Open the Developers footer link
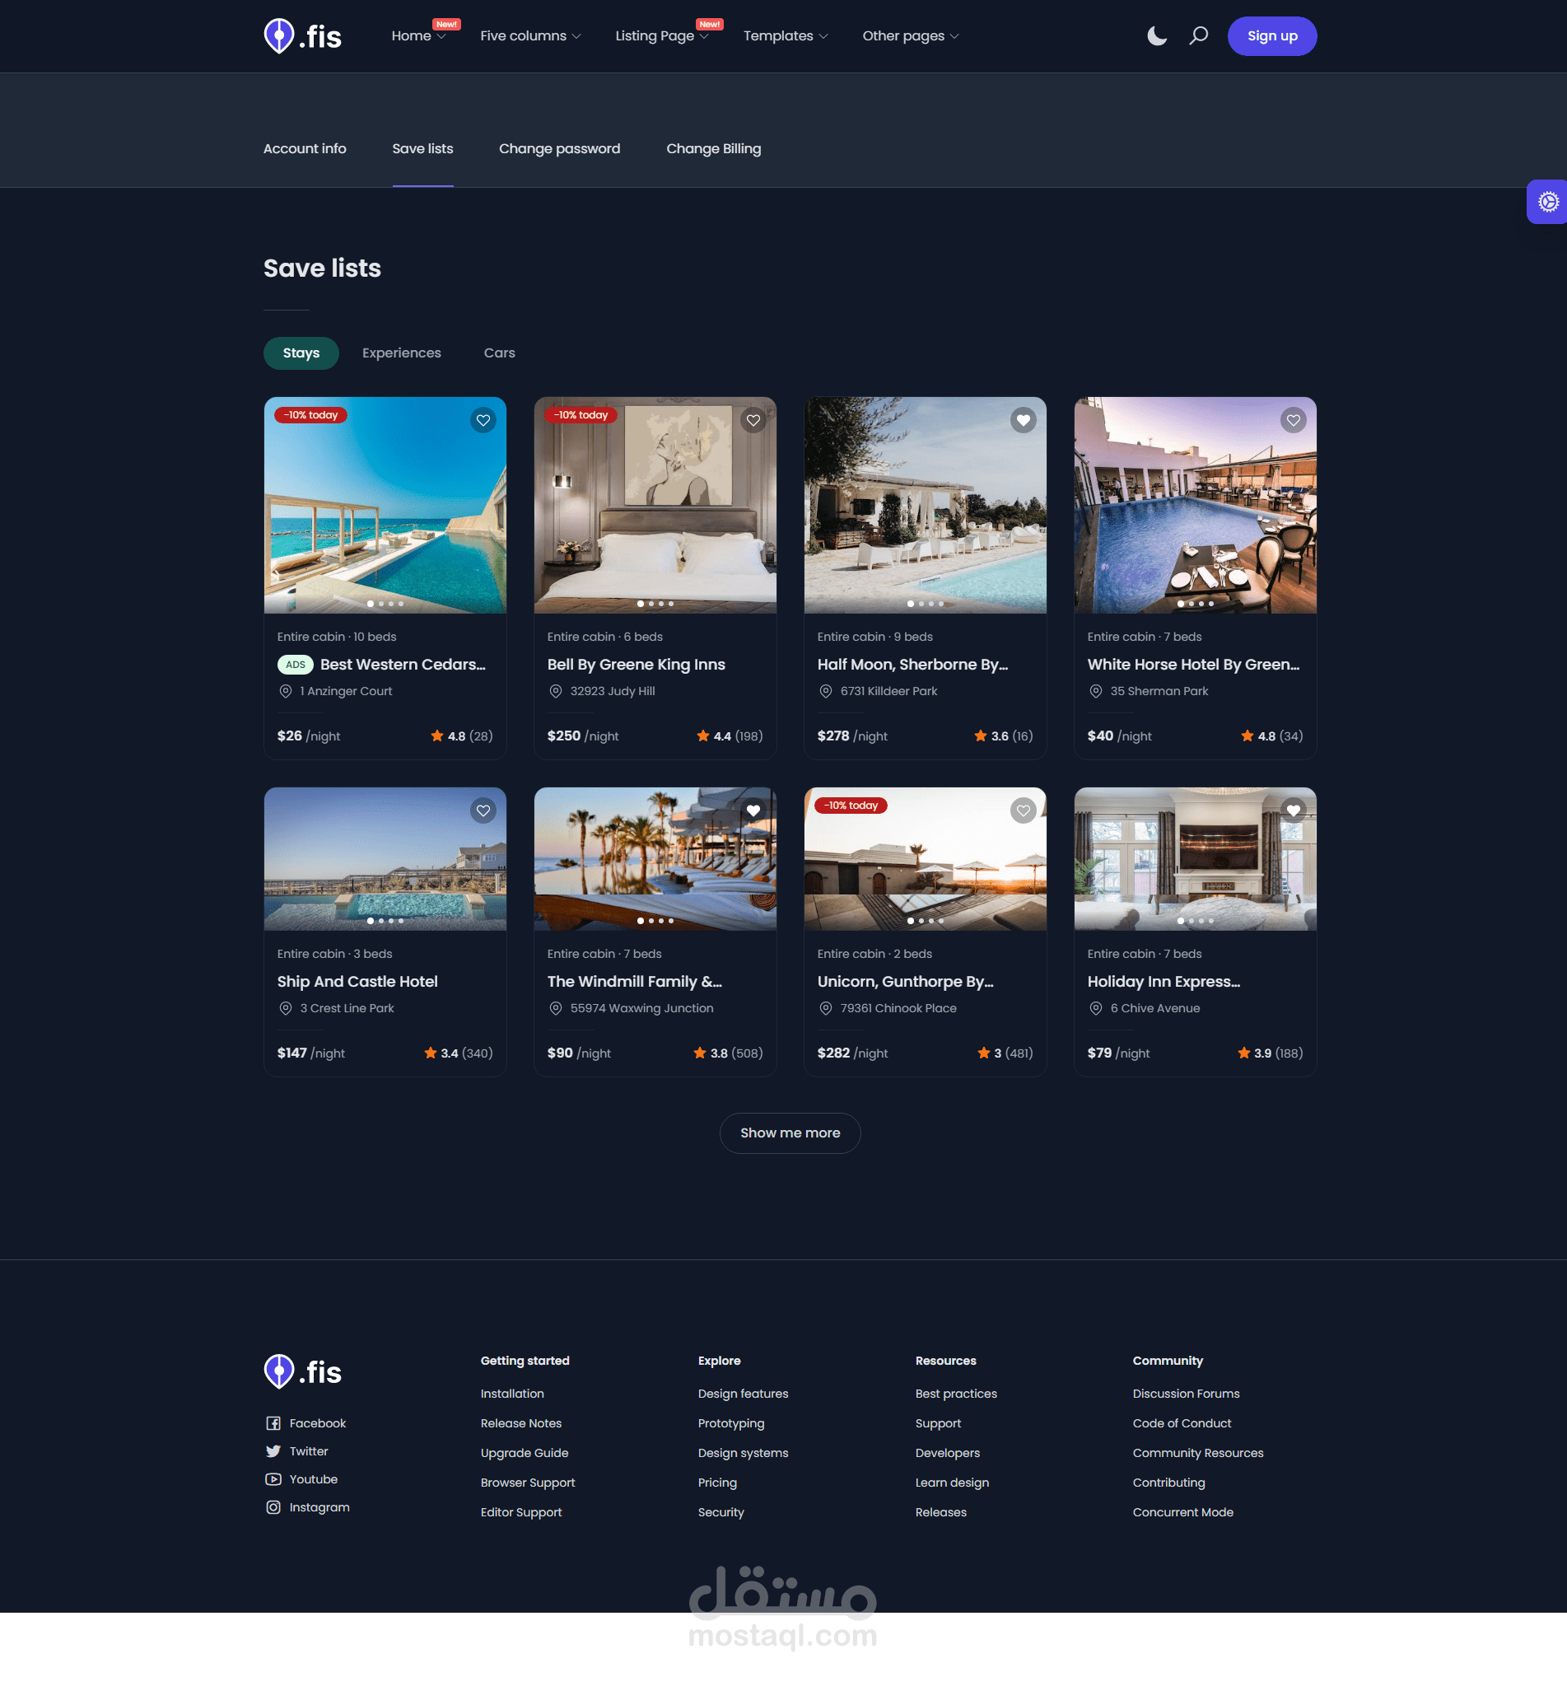Image resolution: width=1567 pixels, height=1686 pixels. point(947,1453)
